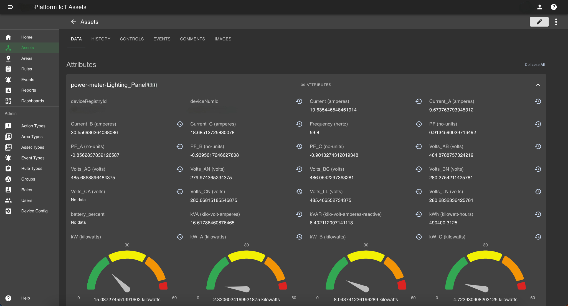Show history for Volts_AB (volts)

click(538, 146)
